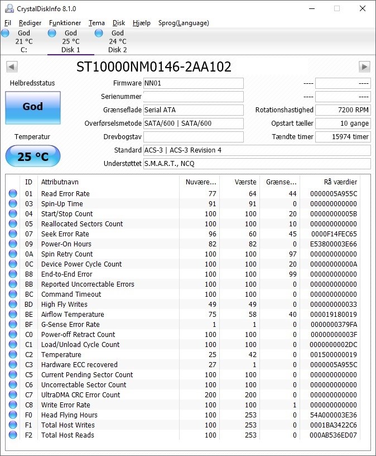Click status orb for Hardware ECC recovered
This screenshot has width=376, height=456.
(x=13, y=364)
